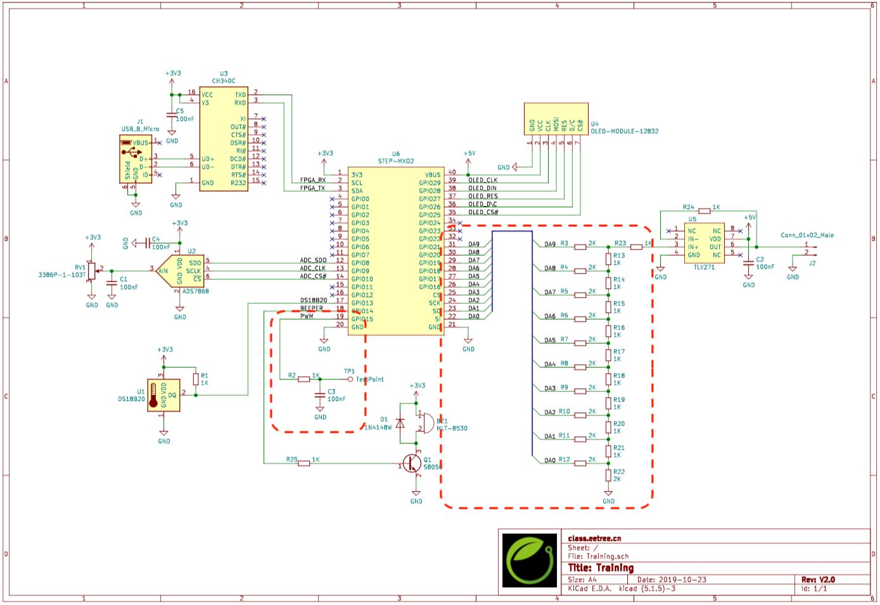Select the TestPoint label beside TP1

[x=370, y=379]
